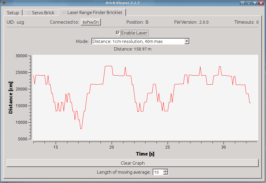The height and width of the screenshot is (183, 266).
Task: Increase moving average length with up arrow
Action: tap(166, 171)
